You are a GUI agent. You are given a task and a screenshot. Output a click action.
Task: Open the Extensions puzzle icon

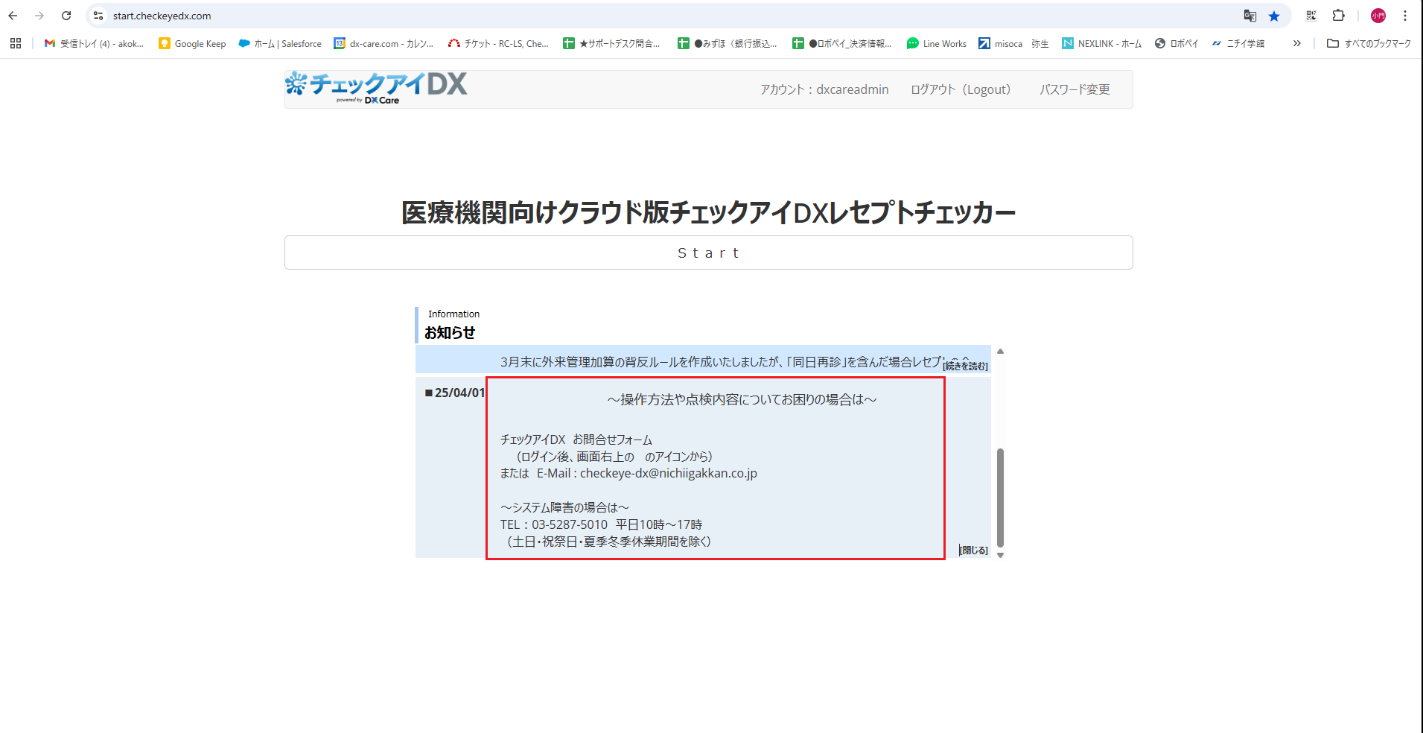click(x=1338, y=16)
